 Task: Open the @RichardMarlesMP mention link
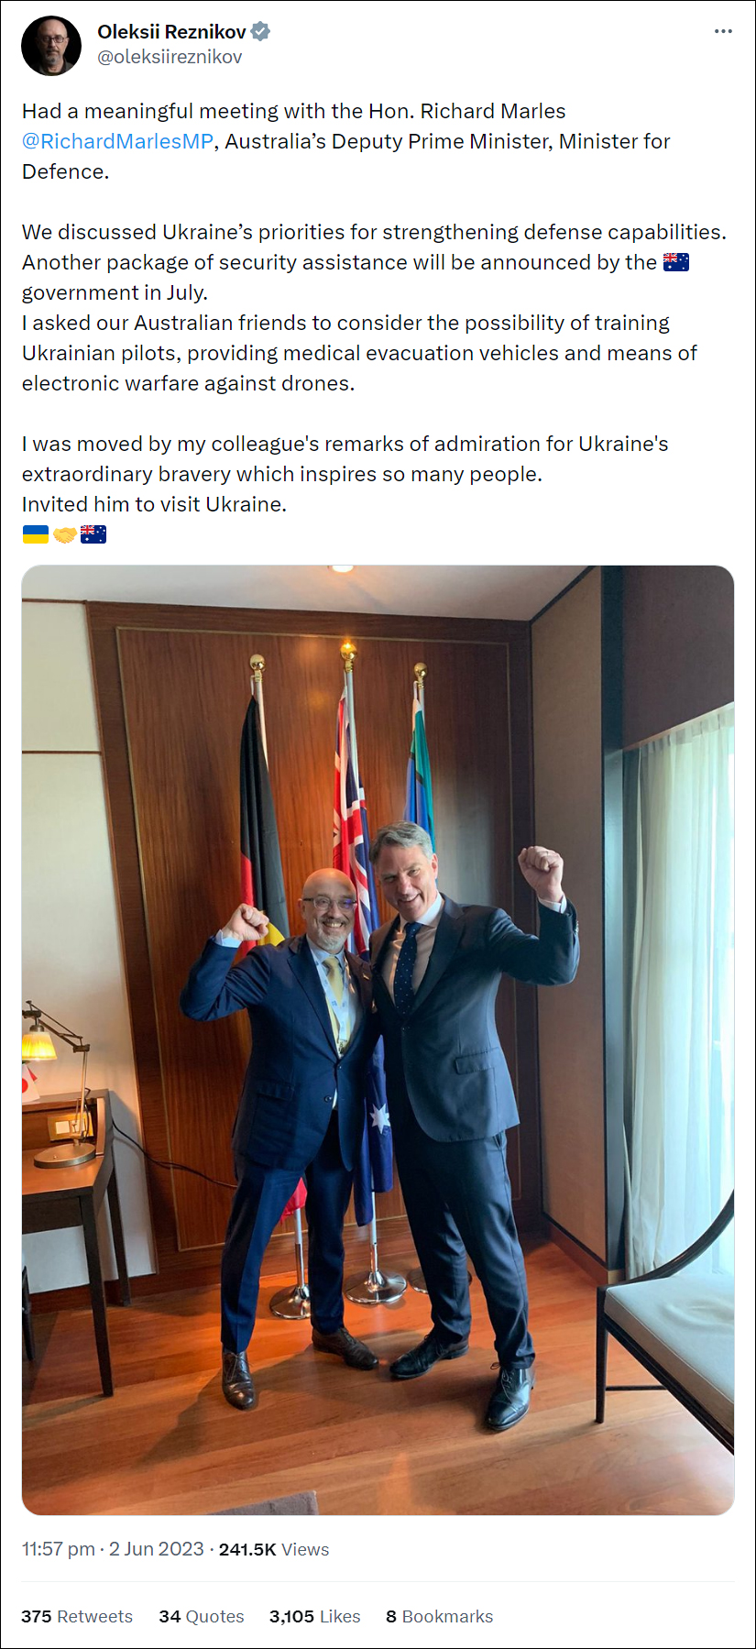click(x=117, y=141)
